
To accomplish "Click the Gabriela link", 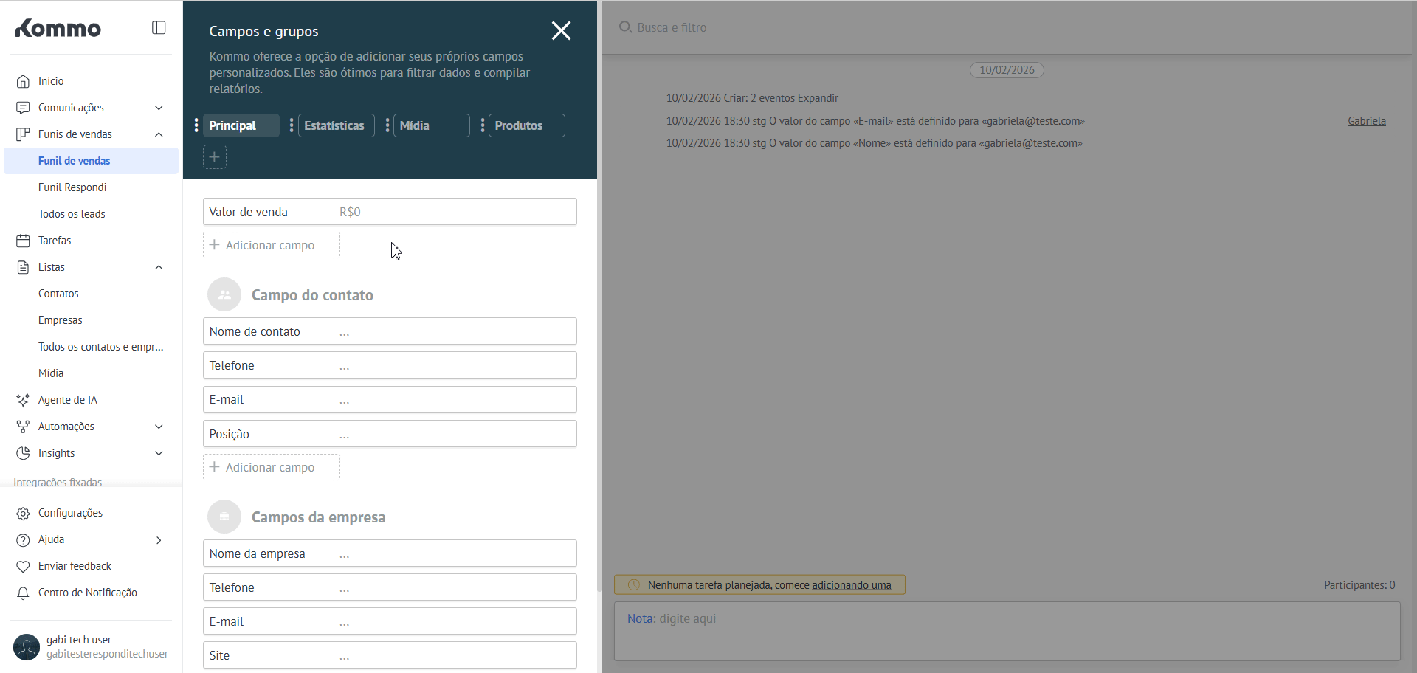I will tap(1367, 121).
